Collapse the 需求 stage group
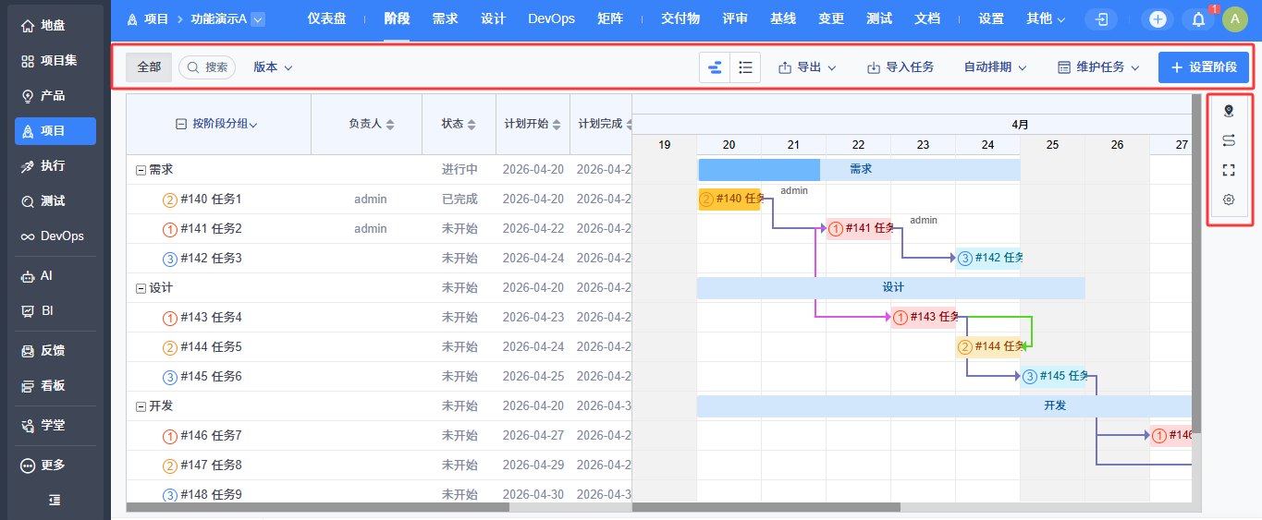Viewport: 1262px width, 520px height. [141, 170]
